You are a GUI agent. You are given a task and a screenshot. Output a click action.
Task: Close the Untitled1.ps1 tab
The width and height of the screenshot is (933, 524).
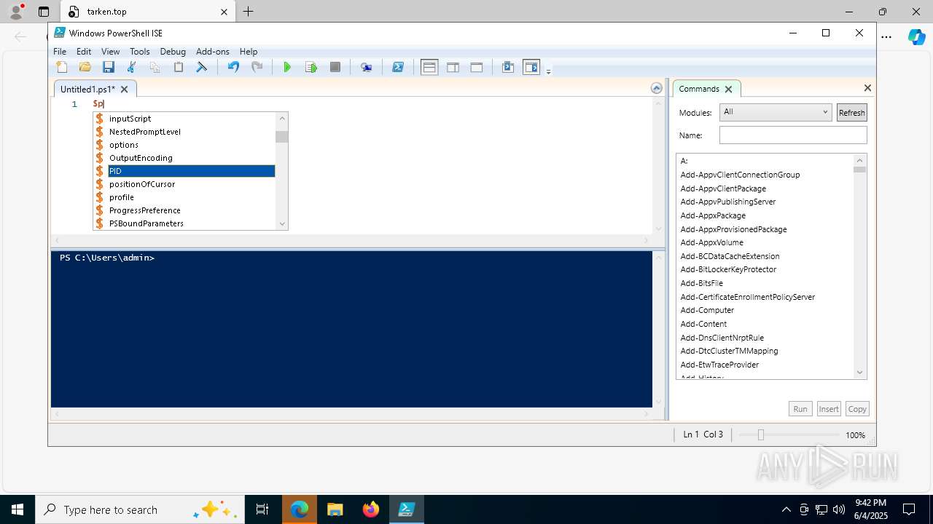124,89
